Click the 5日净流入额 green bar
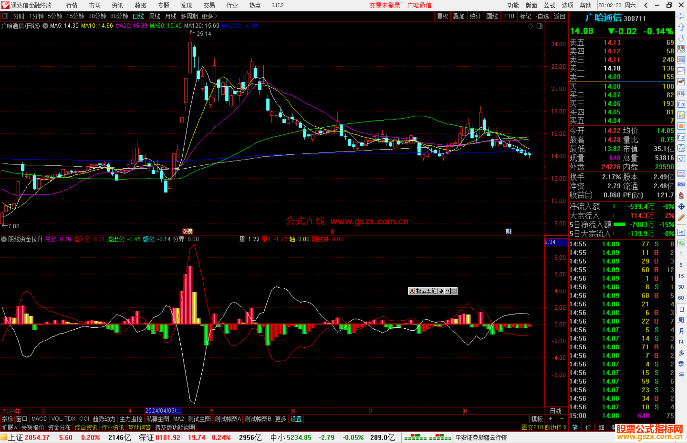 tap(619, 225)
